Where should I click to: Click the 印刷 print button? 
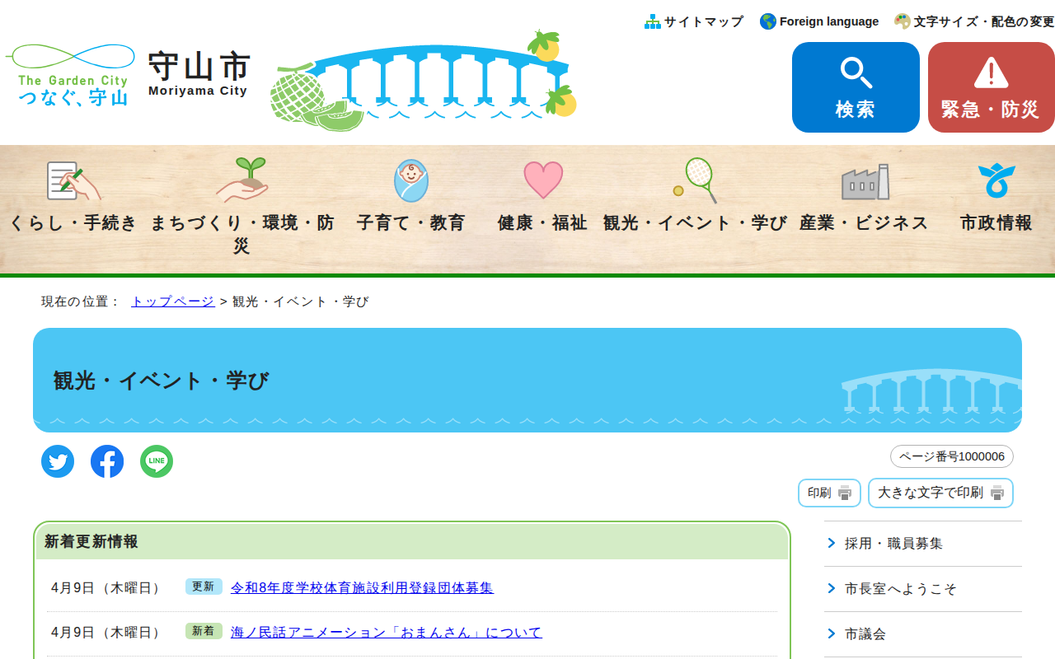[829, 493]
